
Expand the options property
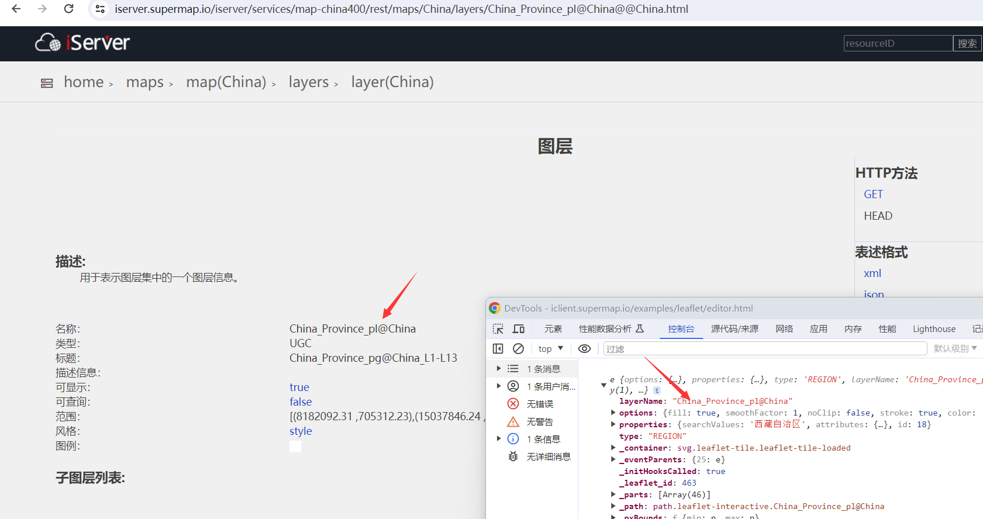[x=613, y=413]
